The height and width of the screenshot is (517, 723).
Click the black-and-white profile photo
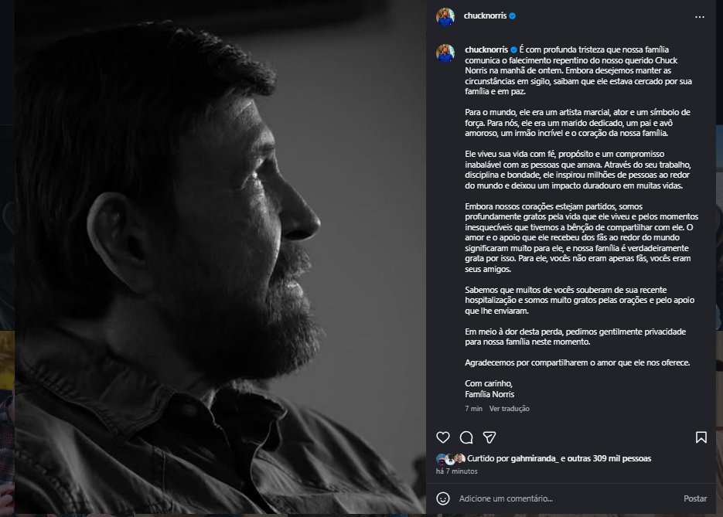click(220, 257)
